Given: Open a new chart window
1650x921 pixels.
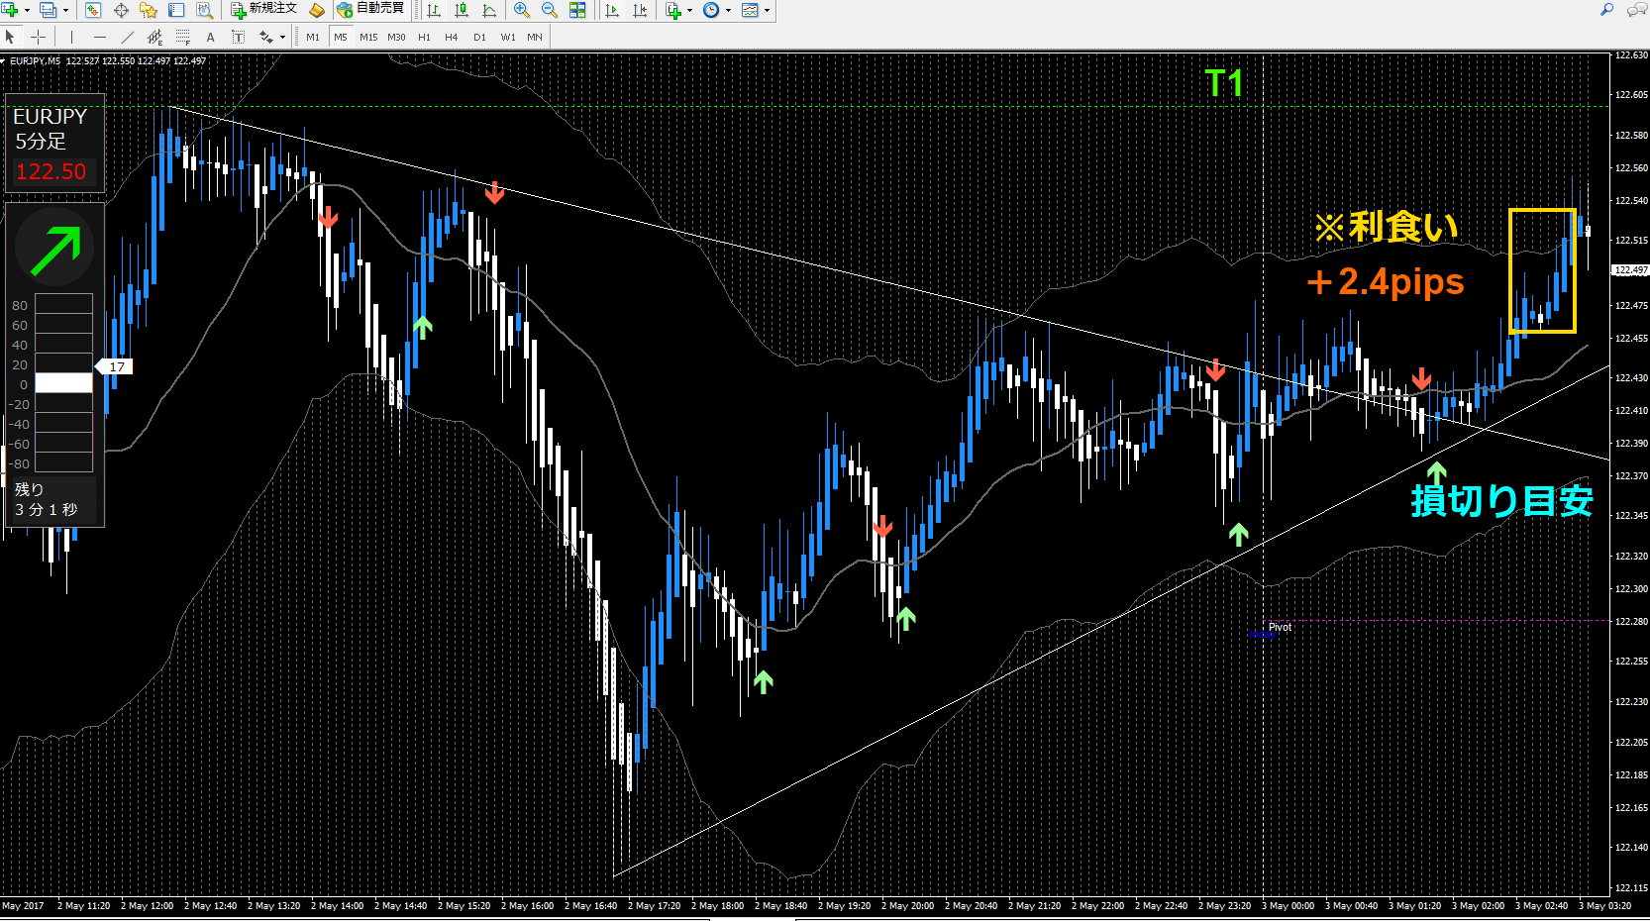Looking at the screenshot, I should (10, 10).
